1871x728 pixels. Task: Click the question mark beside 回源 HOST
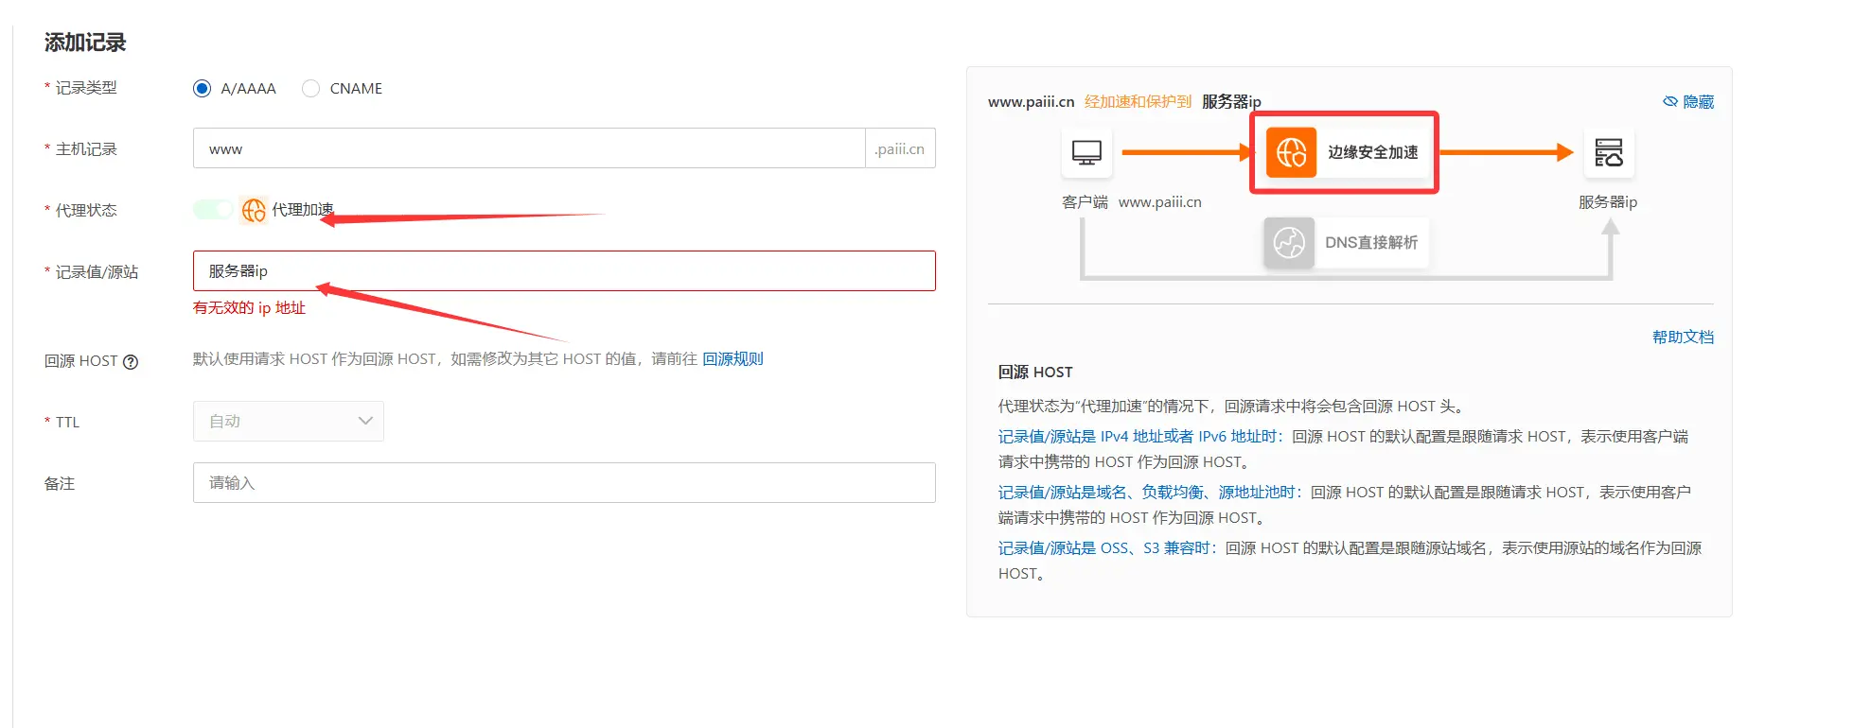coord(132,361)
